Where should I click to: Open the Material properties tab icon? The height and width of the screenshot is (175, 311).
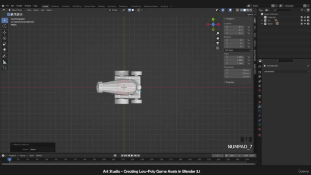(259, 129)
